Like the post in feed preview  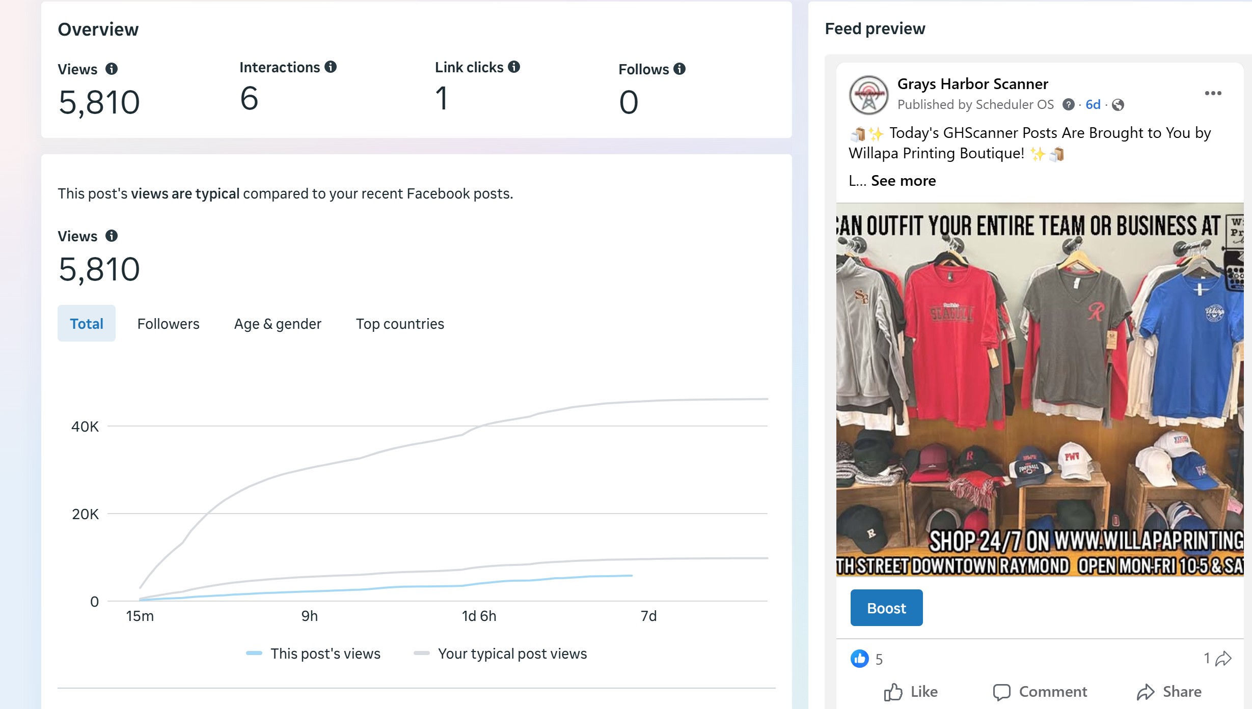point(911,692)
